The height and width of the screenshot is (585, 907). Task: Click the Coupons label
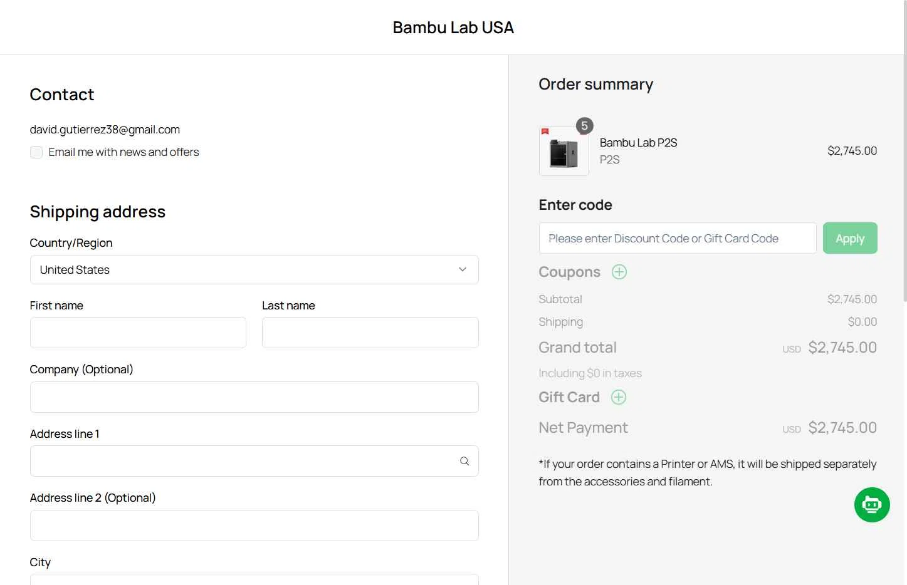point(569,272)
